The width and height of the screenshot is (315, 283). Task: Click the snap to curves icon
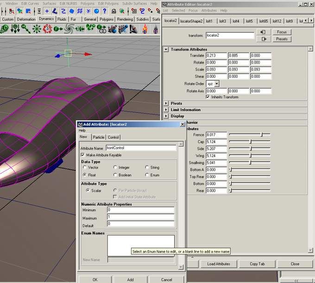(x=142, y=11)
